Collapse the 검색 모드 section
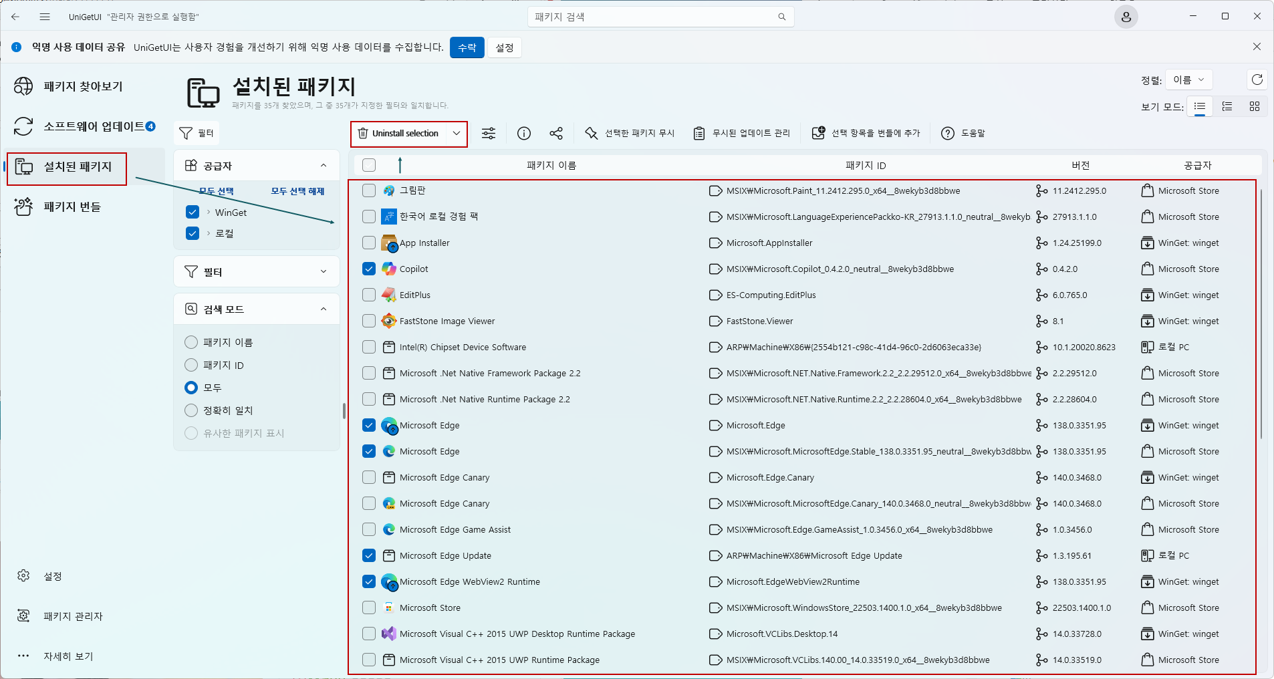Screen dimensions: 1274x679 (x=324, y=309)
